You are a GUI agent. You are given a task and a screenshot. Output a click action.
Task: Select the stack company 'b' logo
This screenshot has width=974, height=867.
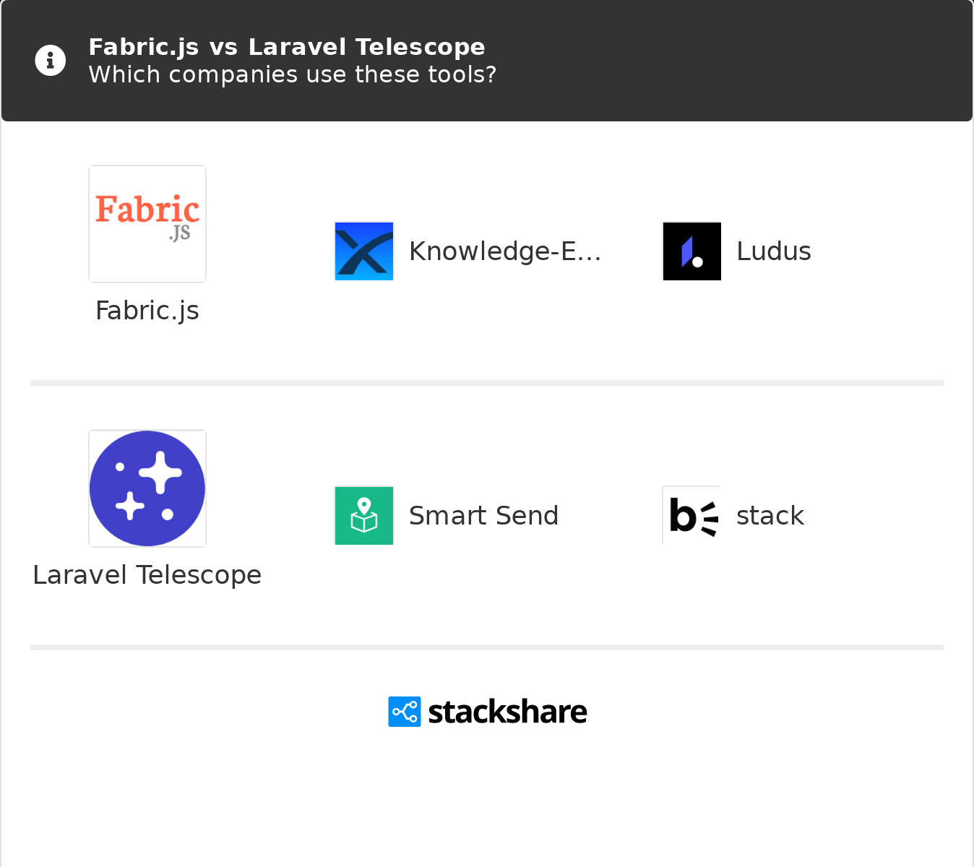692,516
